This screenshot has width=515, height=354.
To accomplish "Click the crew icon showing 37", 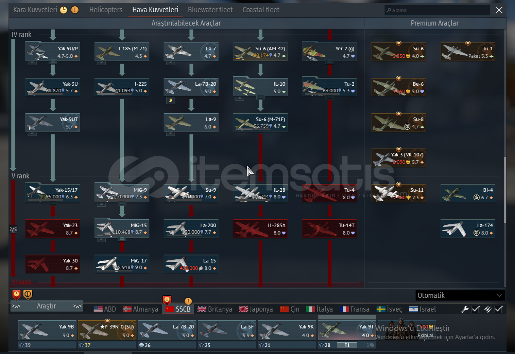I will 82,345.
